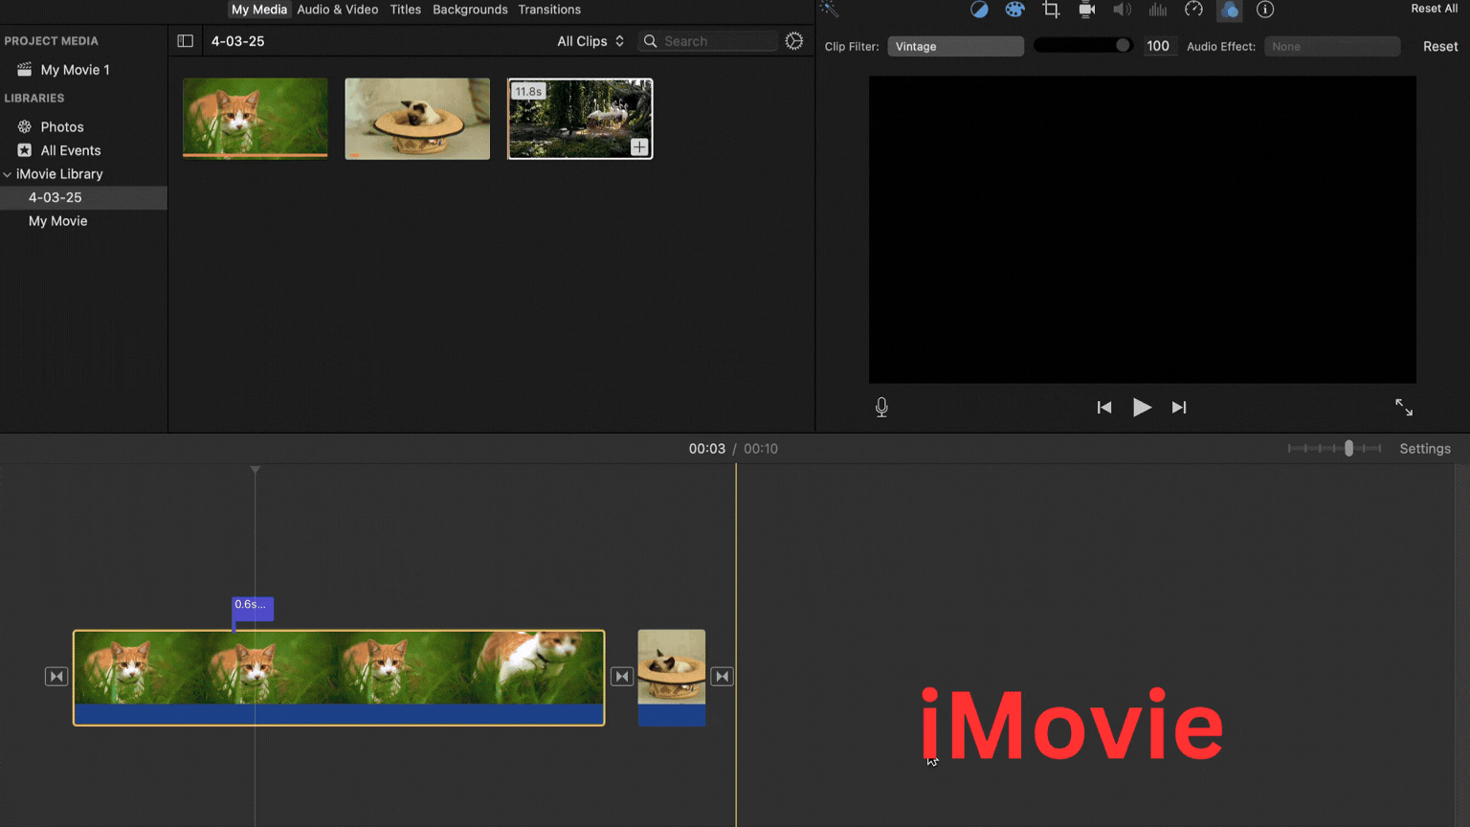Screen dimensions: 1470x827
Task: Open the color correction palette tool
Action: [1014, 10]
